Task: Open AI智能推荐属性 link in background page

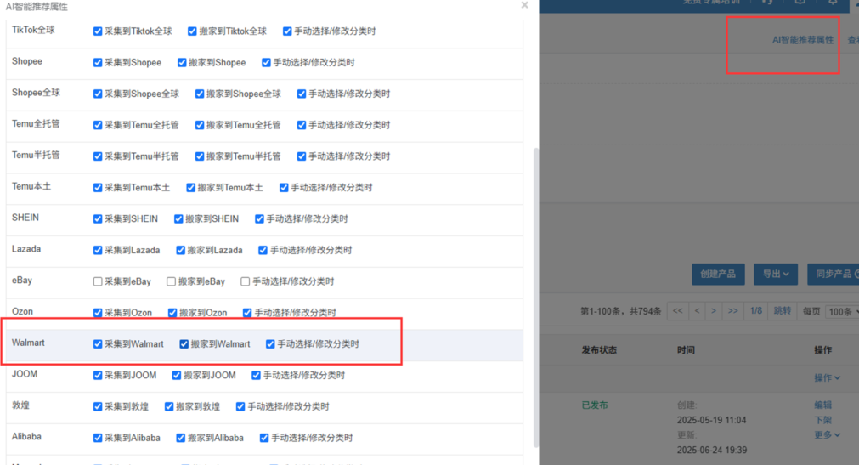Action: pyautogui.click(x=803, y=40)
